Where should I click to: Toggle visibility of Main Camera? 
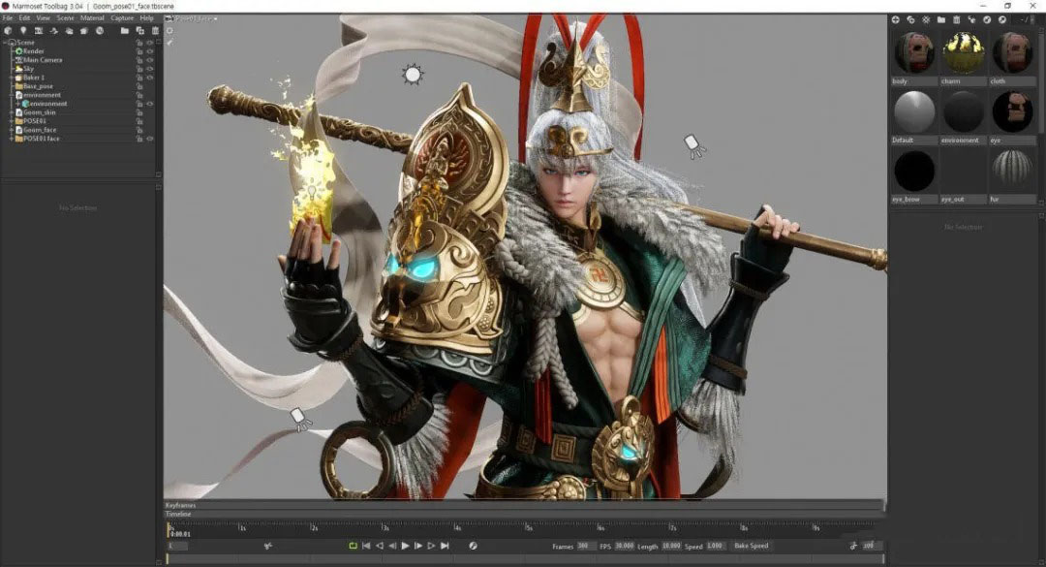150,60
